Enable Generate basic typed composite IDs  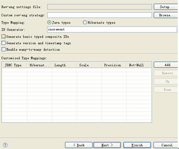pos(4,37)
